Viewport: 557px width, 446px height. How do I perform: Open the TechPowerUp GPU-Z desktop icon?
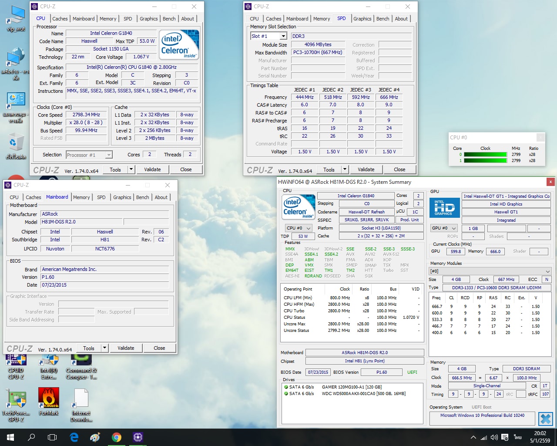pyautogui.click(x=16, y=400)
